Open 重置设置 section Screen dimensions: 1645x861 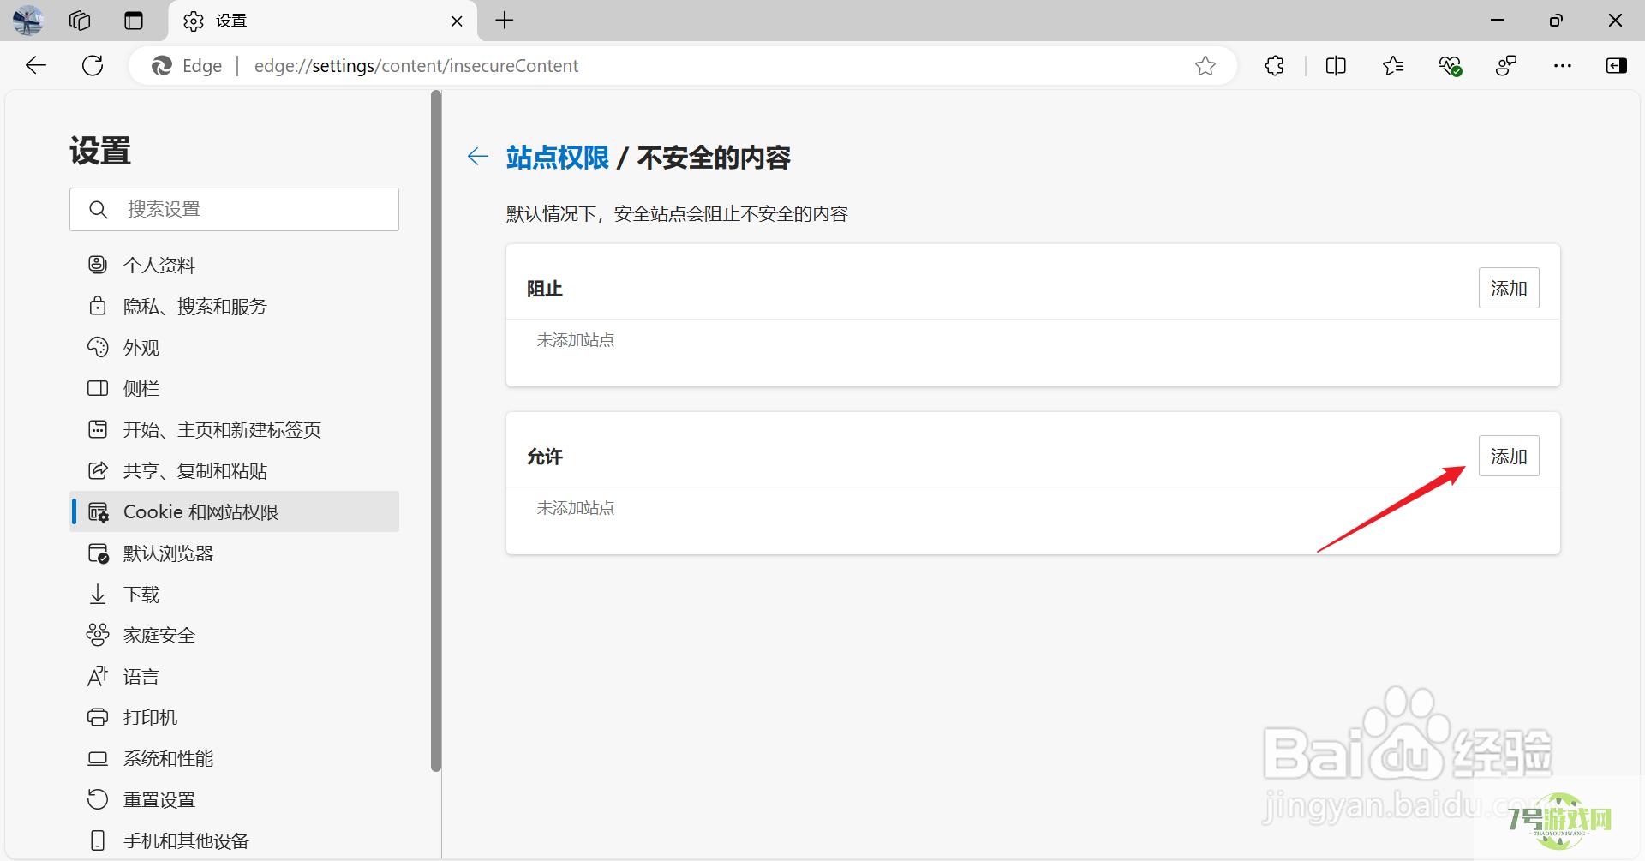(234, 799)
